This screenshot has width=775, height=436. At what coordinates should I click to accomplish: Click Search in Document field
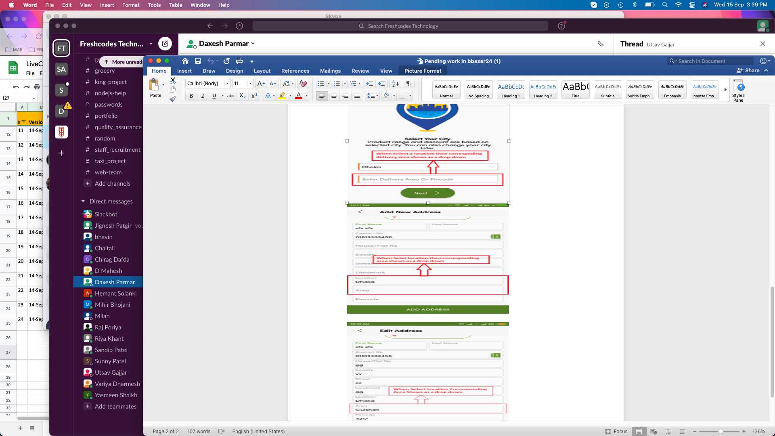[710, 61]
